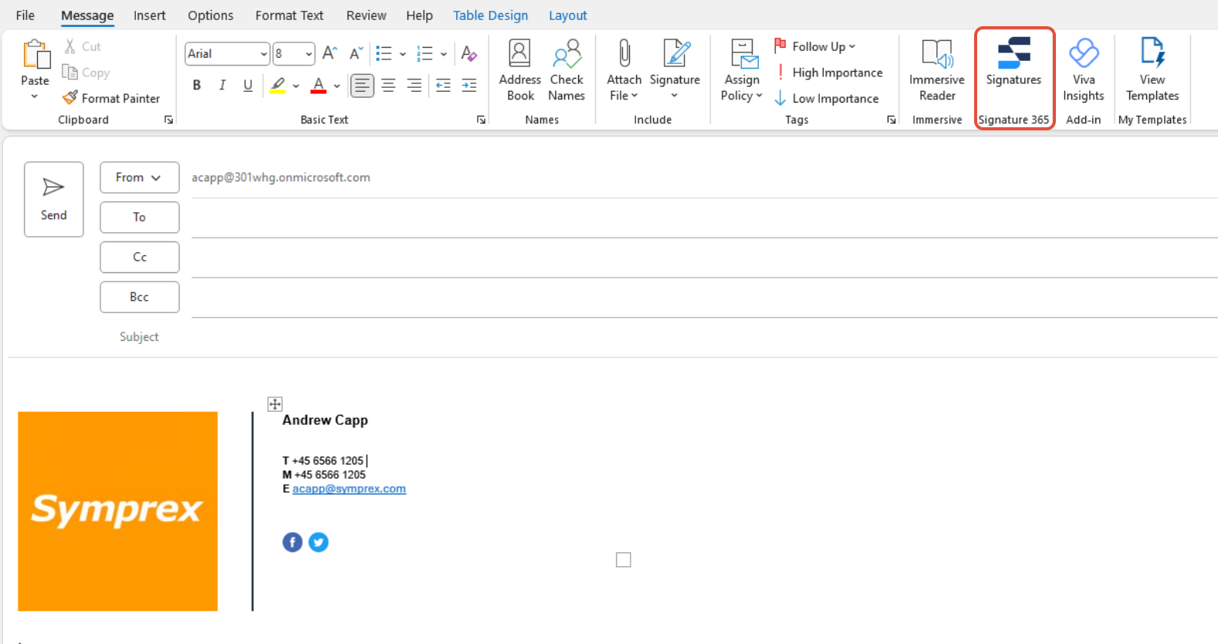This screenshot has width=1218, height=644.
Task: Activate the Format Painter tool
Action: 111,98
